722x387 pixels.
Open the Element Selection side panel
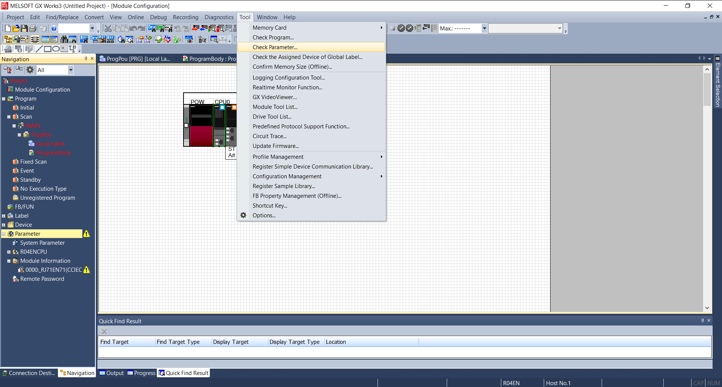pos(717,81)
